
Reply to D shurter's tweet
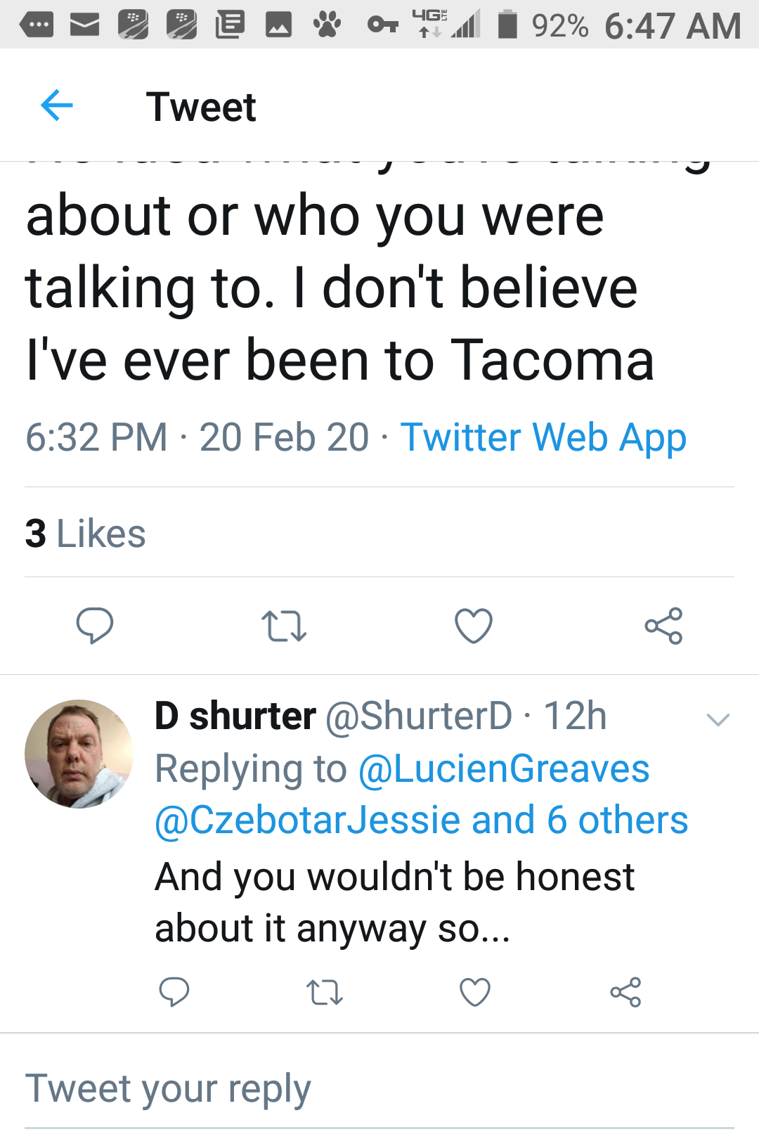174,992
